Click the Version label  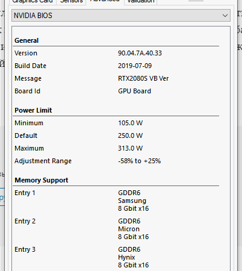(26, 53)
